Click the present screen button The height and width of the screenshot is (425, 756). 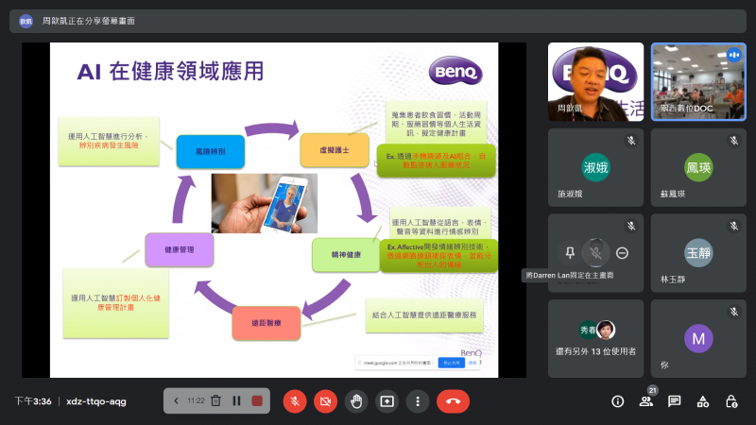tap(387, 400)
